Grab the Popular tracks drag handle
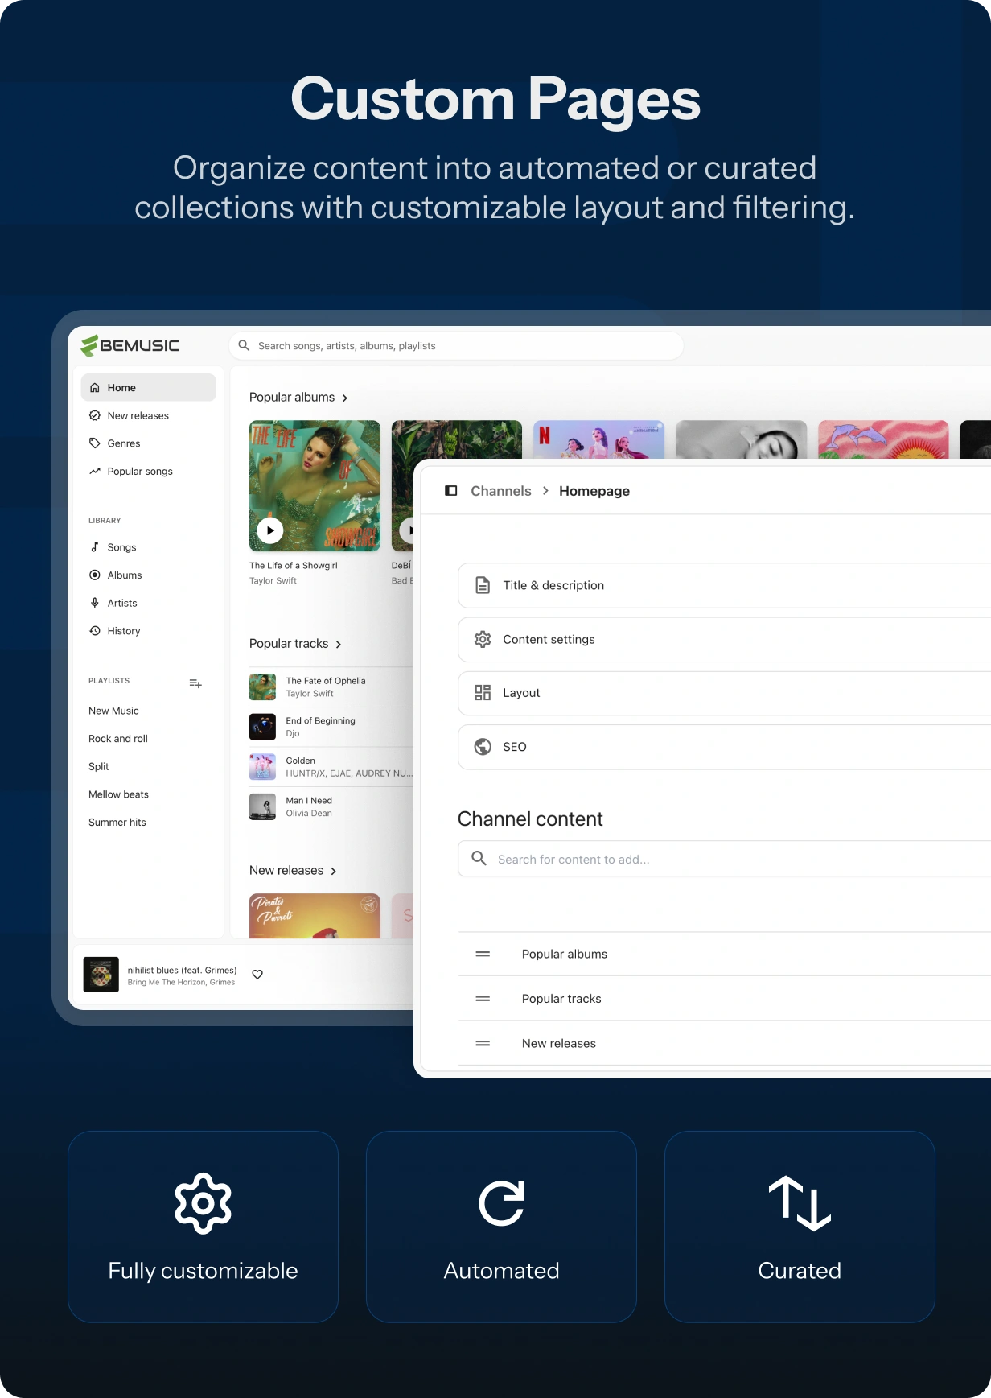The image size is (991, 1398). (483, 999)
